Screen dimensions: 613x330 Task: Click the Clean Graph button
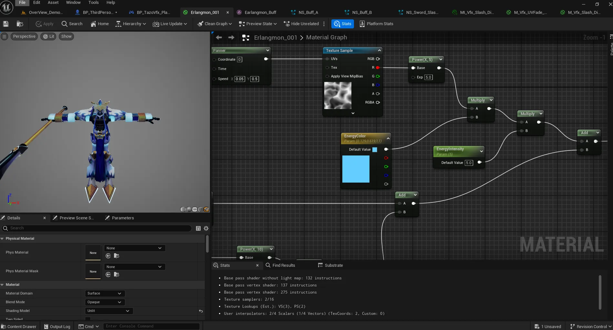(x=214, y=24)
